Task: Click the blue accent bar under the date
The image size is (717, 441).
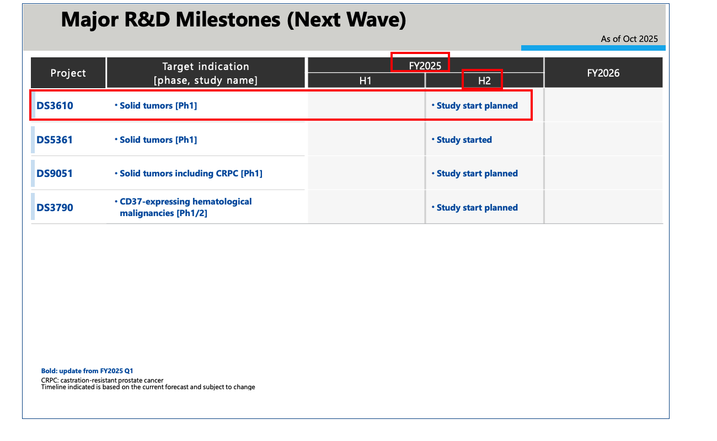Action: point(593,48)
